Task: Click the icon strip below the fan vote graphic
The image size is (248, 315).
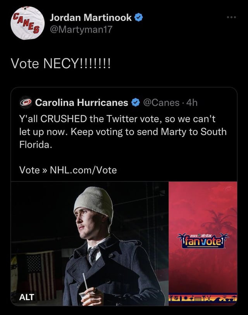Action: (x=203, y=298)
